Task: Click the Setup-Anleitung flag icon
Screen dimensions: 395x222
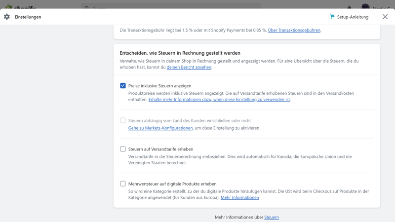Action: 332,17
